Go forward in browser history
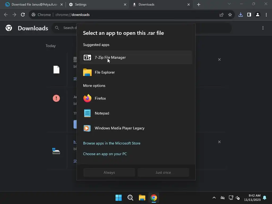The image size is (272, 204). click(14, 15)
